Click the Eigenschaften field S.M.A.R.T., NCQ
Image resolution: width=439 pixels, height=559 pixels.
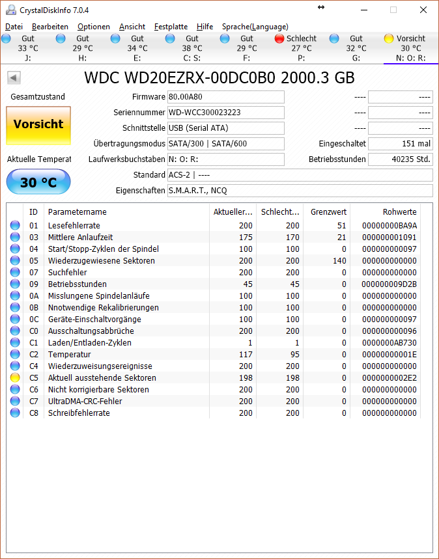pos(300,191)
